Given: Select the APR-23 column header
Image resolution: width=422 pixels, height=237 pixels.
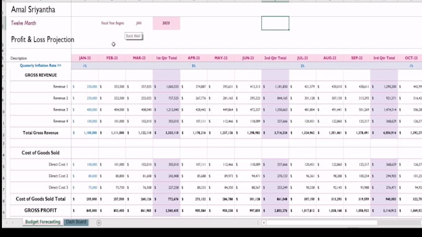Looking at the screenshot, I should 194,58.
